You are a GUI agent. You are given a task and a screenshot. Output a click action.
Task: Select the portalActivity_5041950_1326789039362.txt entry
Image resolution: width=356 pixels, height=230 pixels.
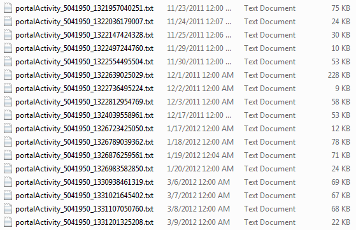(x=84, y=142)
